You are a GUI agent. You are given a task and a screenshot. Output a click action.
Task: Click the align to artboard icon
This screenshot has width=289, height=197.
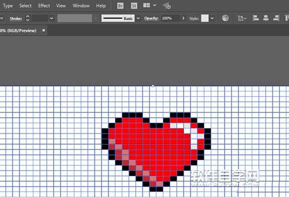point(242,18)
